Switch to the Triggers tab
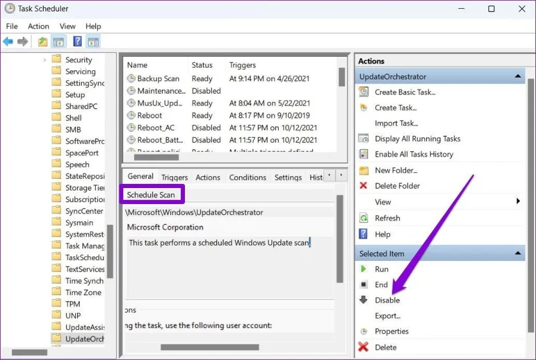 (x=174, y=177)
